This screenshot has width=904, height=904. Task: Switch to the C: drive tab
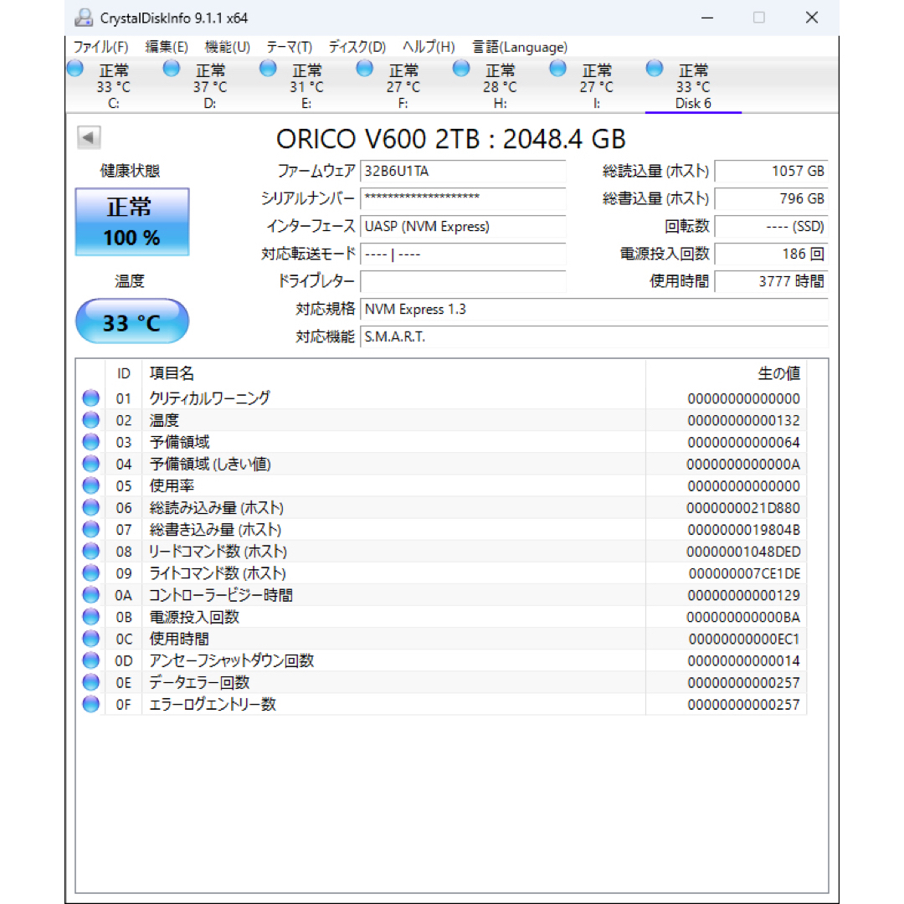click(x=114, y=86)
